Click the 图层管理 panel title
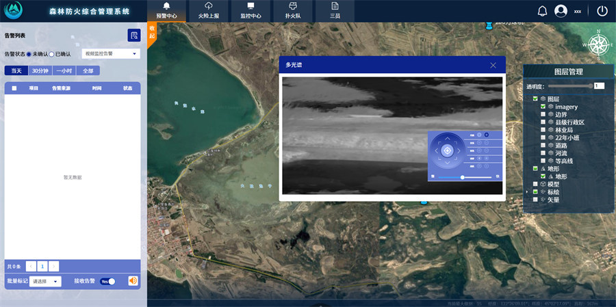Image resolution: width=616 pixels, height=307 pixels. pos(569,71)
